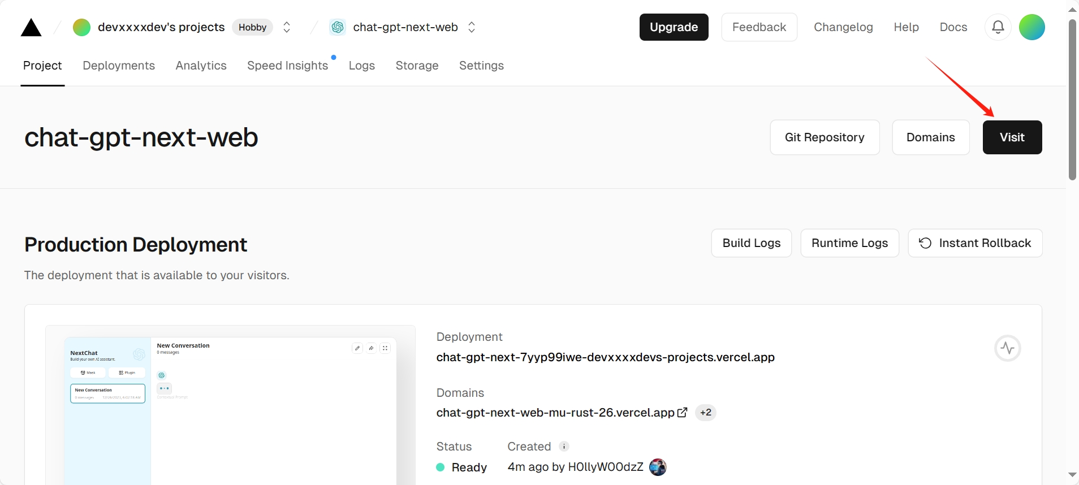Open the Storage tab

(417, 66)
